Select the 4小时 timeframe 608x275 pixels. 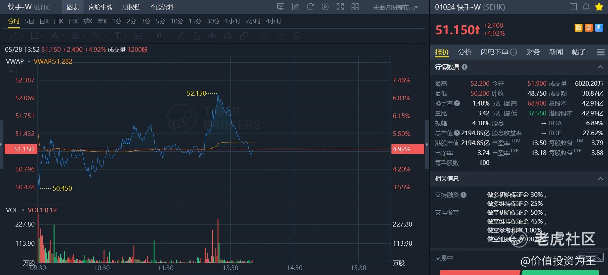[x=273, y=21]
